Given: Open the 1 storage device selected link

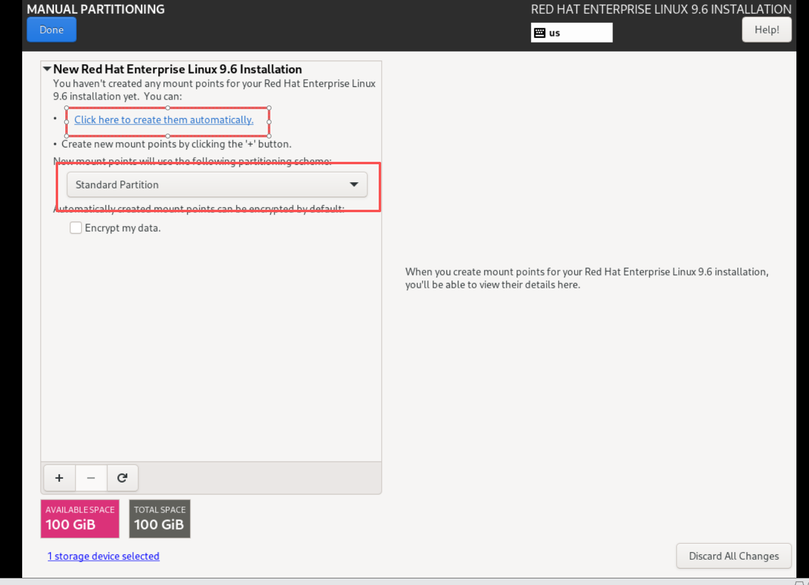Looking at the screenshot, I should point(104,556).
